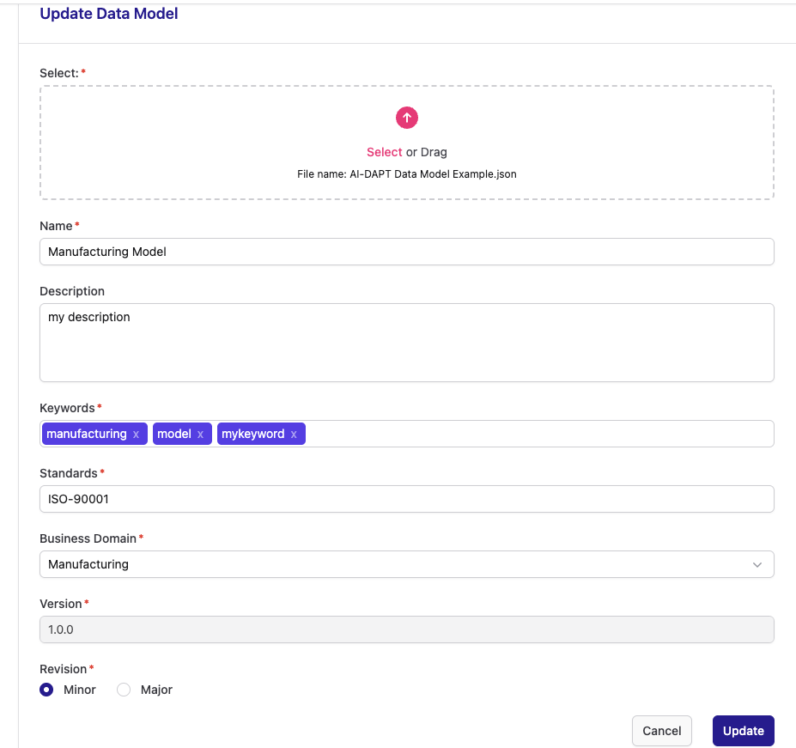This screenshot has width=796, height=748.
Task: Click the model keyword tag label
Action: (x=174, y=434)
